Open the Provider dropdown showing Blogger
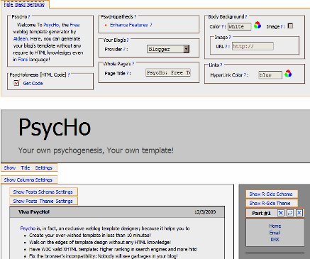This screenshot has width=310, height=259. tap(168, 49)
